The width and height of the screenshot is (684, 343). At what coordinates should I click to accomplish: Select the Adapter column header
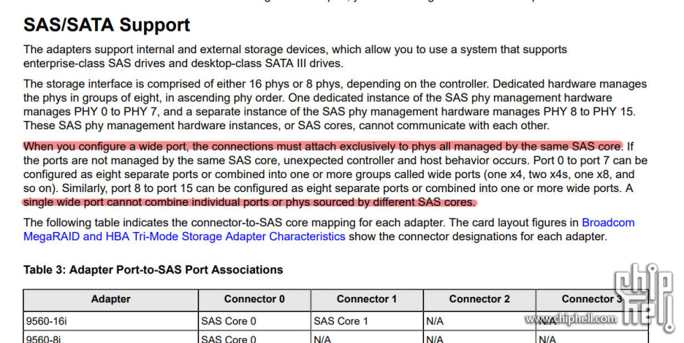tap(111, 300)
